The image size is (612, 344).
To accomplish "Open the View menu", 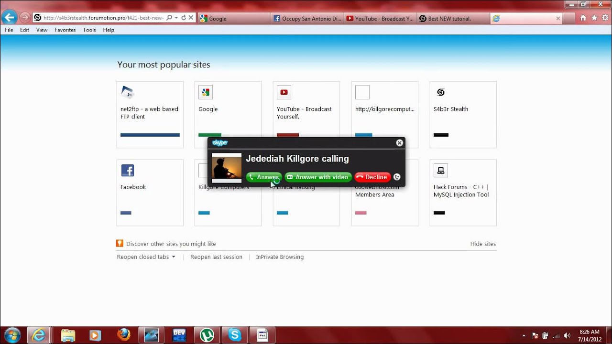I will (x=42, y=30).
